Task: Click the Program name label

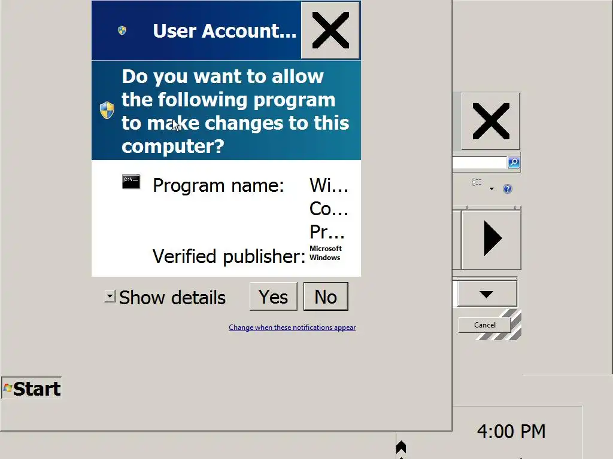Action: pyautogui.click(x=218, y=185)
